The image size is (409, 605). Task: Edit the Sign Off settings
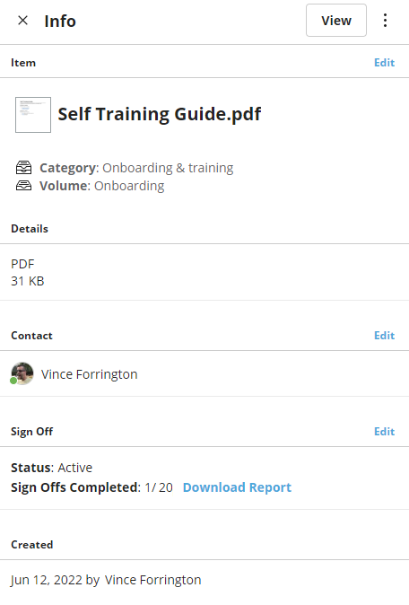(384, 432)
